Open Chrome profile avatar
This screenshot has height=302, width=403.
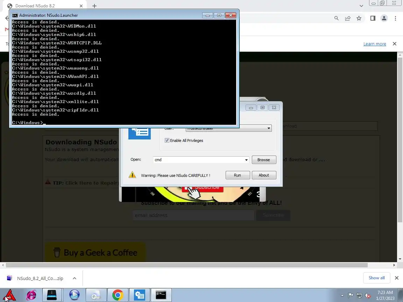click(x=384, y=18)
